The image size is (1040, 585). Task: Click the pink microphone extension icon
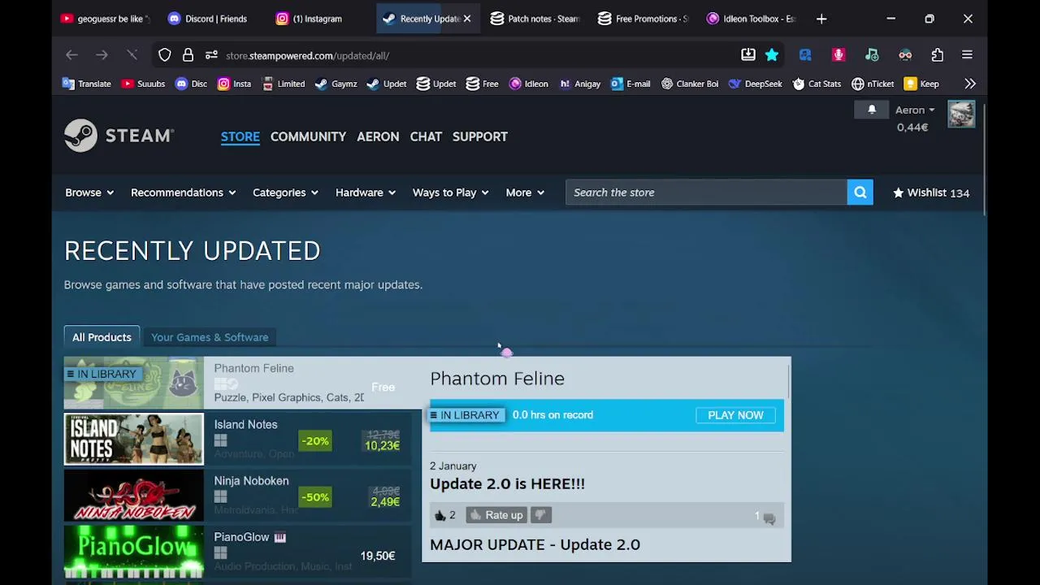838,55
